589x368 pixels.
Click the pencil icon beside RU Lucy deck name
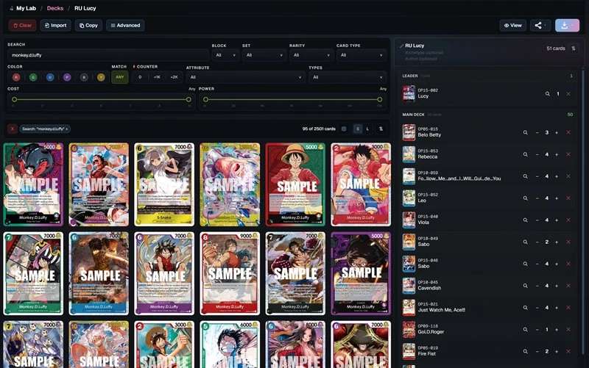coord(401,46)
